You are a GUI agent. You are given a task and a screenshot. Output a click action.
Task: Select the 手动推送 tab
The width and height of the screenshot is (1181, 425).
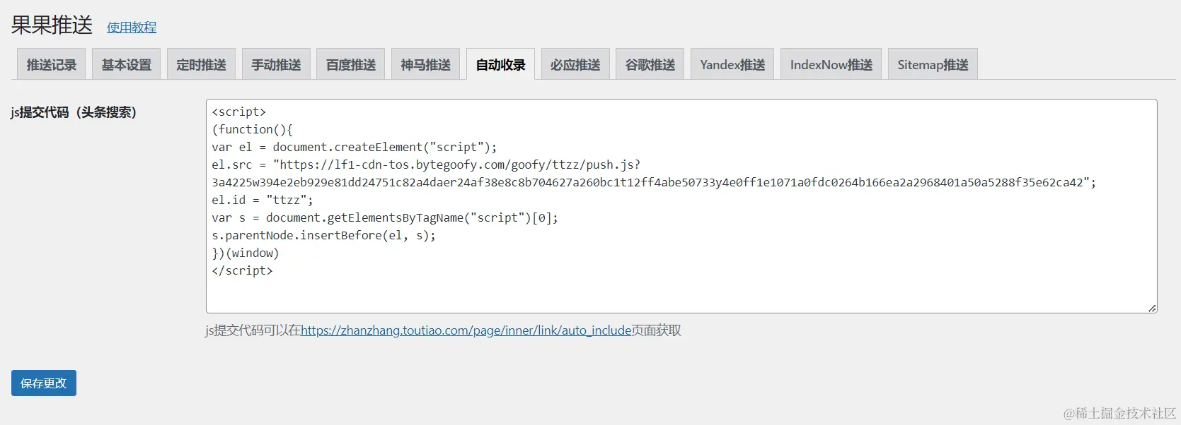276,64
